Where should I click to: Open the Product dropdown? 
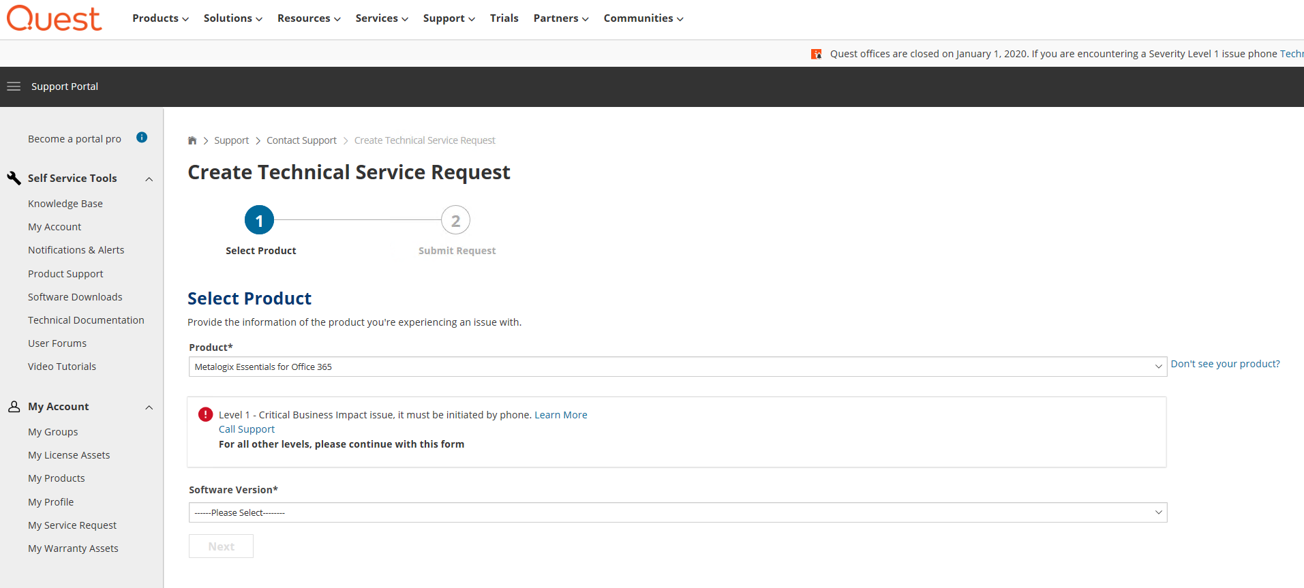(677, 367)
